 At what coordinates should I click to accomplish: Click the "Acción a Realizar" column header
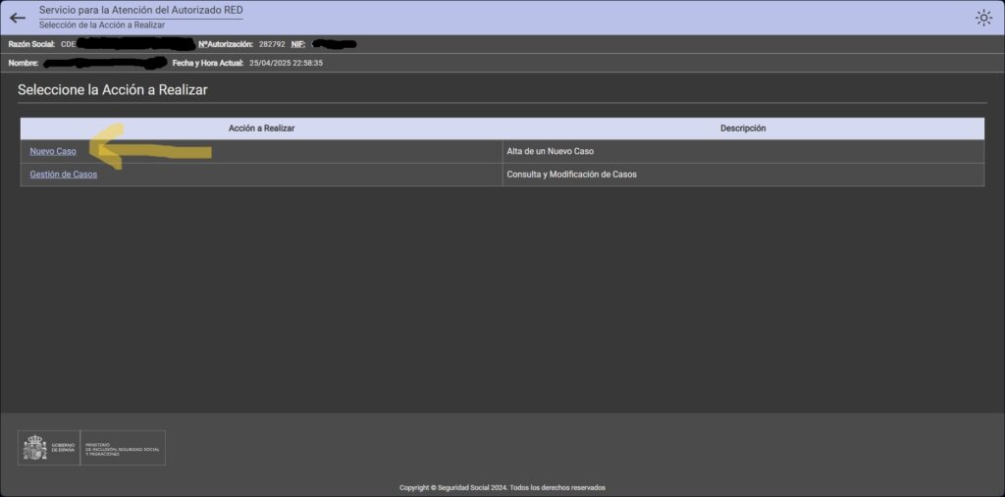(x=261, y=128)
